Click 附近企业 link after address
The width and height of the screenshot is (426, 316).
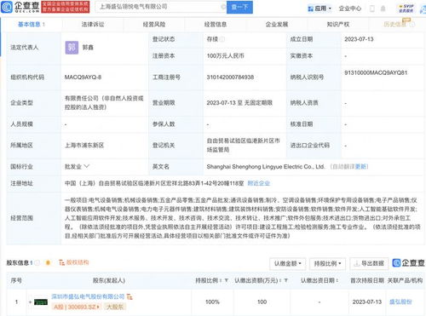(x=258, y=183)
